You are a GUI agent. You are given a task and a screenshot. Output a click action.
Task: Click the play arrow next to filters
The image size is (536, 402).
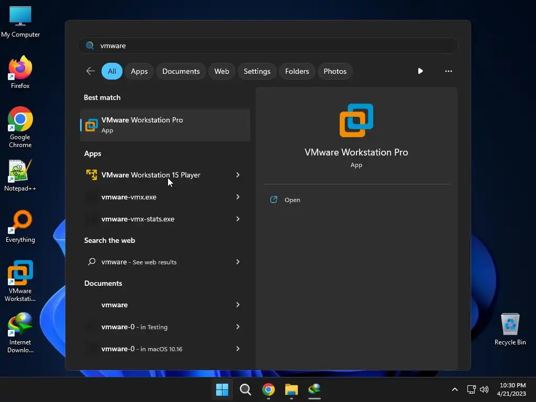(x=420, y=71)
